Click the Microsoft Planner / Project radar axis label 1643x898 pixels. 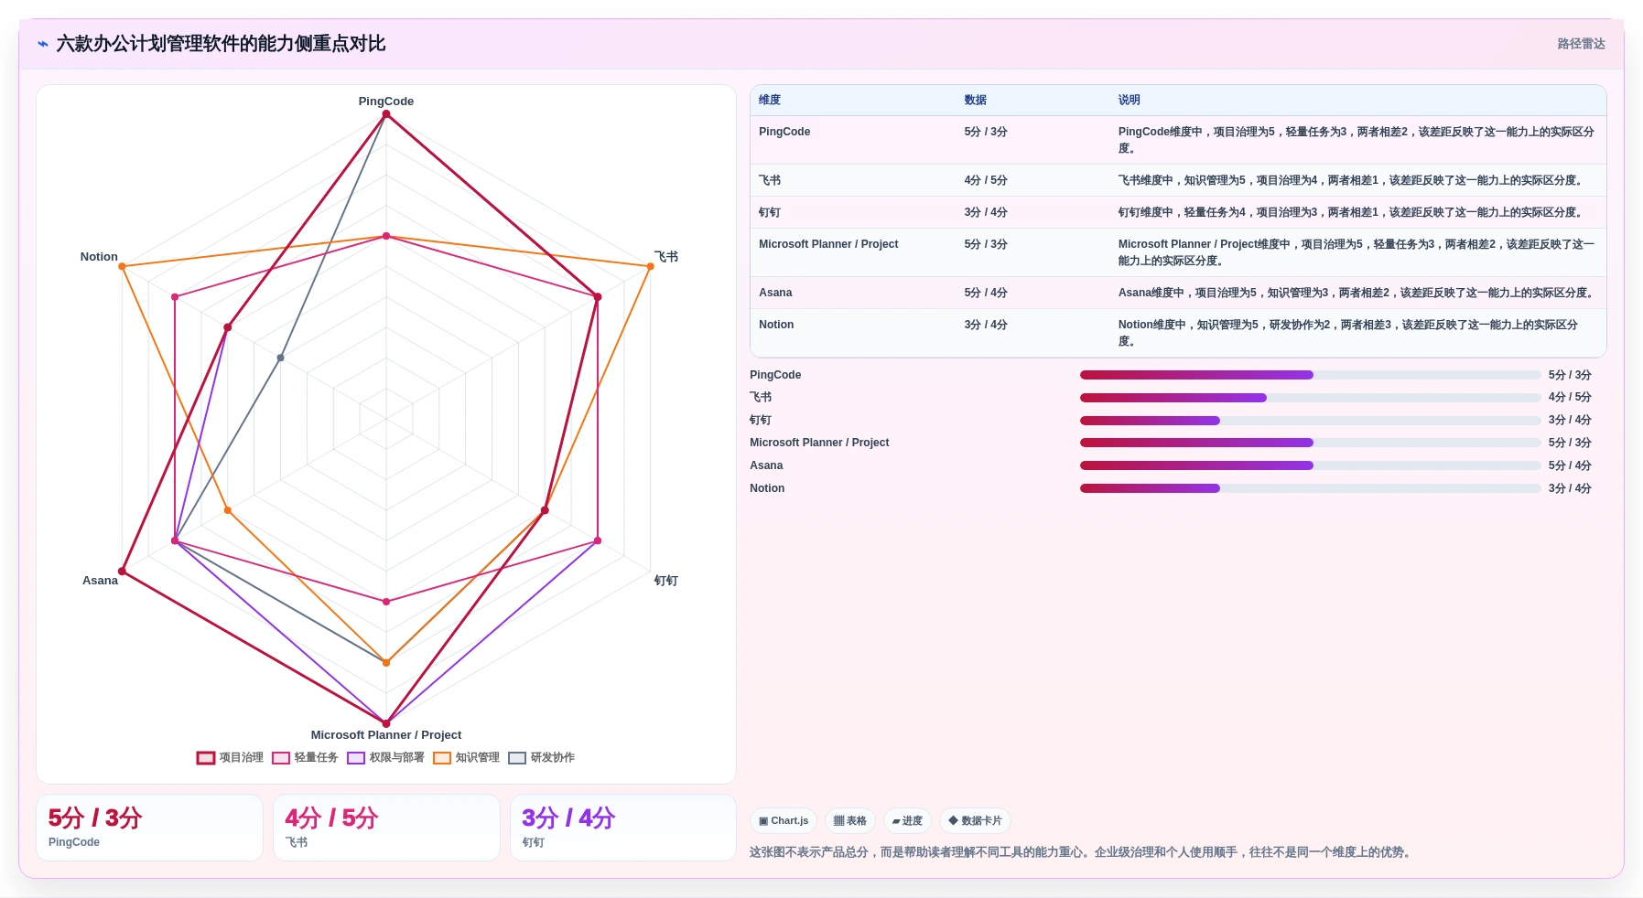click(x=386, y=735)
